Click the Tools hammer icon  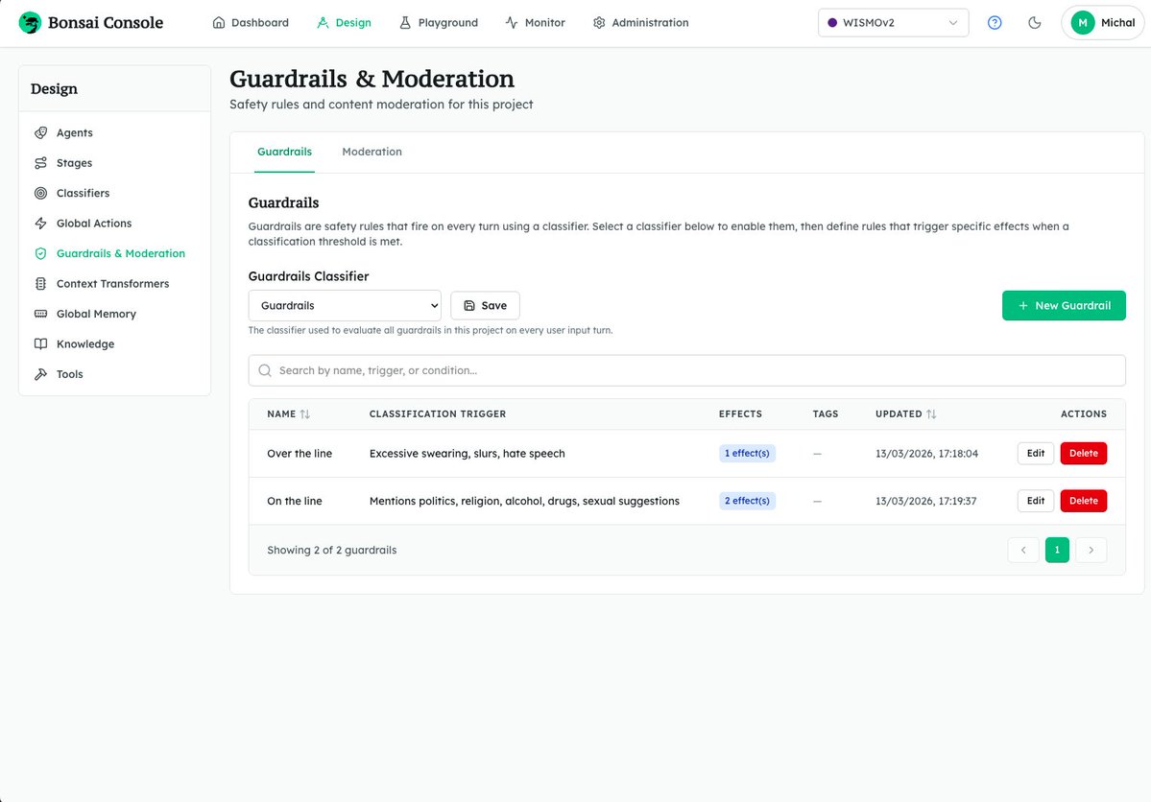(x=41, y=374)
